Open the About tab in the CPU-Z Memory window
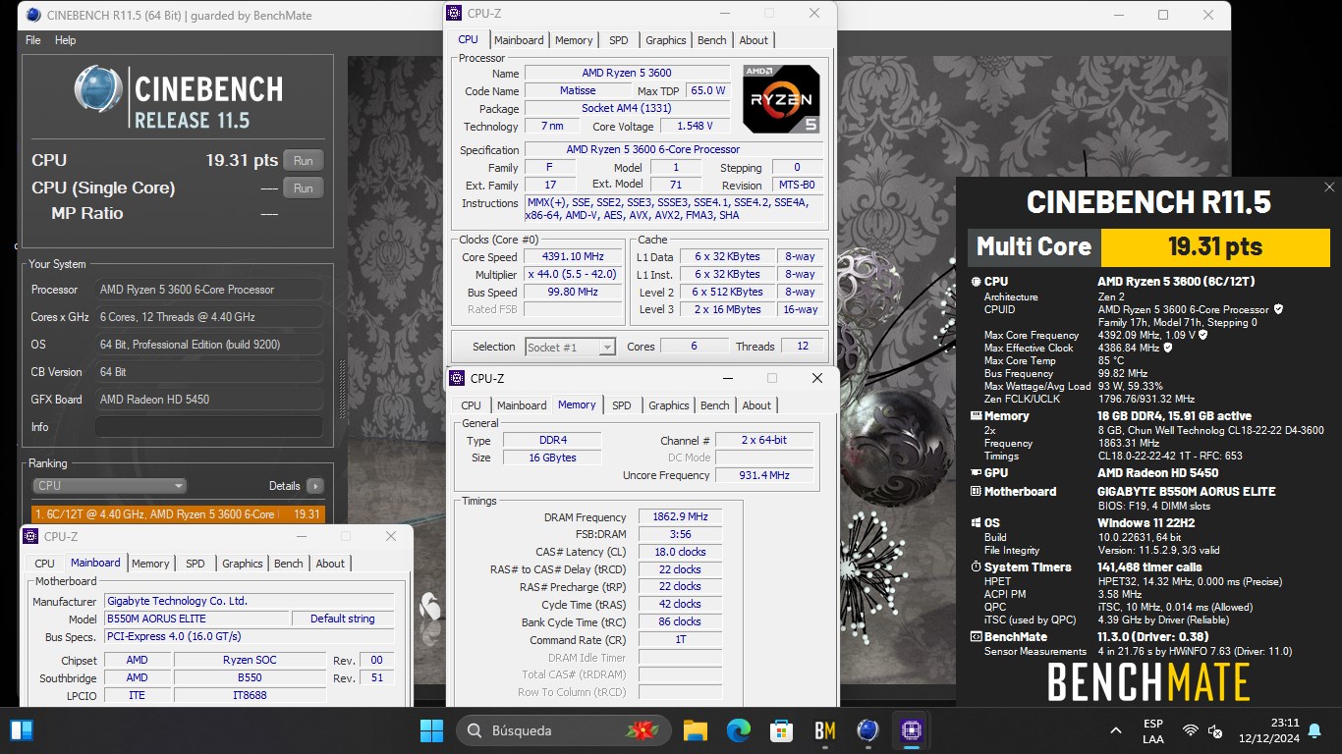Viewport: 1342px width, 754px height. coord(756,405)
